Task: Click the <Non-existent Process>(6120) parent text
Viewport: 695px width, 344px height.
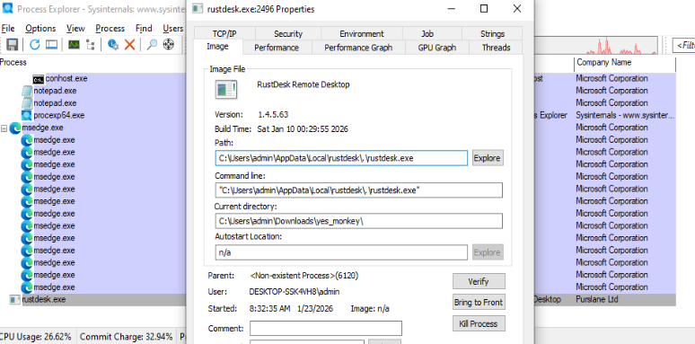Action: [304, 276]
